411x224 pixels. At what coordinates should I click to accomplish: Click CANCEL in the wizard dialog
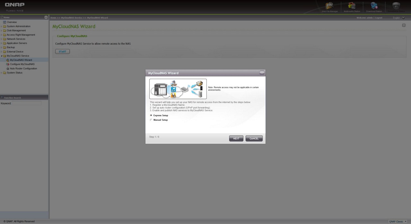254,138
